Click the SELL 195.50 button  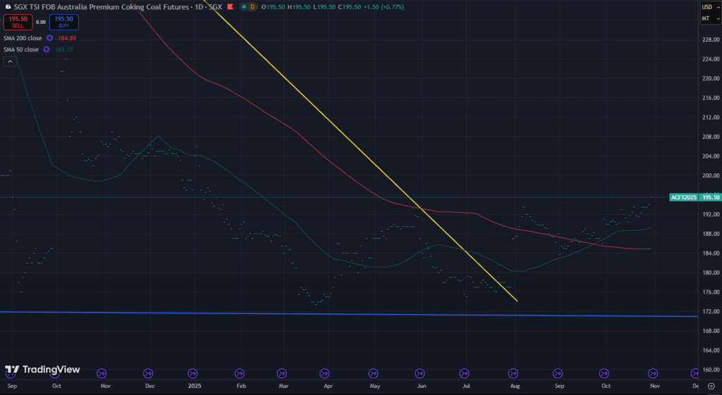pyautogui.click(x=18, y=22)
